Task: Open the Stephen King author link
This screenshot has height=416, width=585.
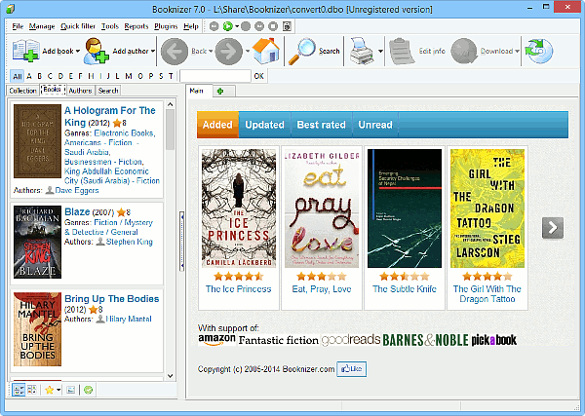Action: click(x=129, y=242)
